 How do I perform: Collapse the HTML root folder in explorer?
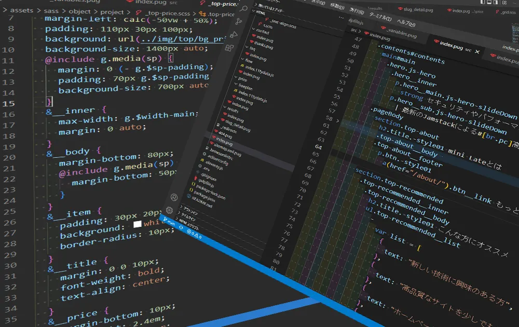261,11
